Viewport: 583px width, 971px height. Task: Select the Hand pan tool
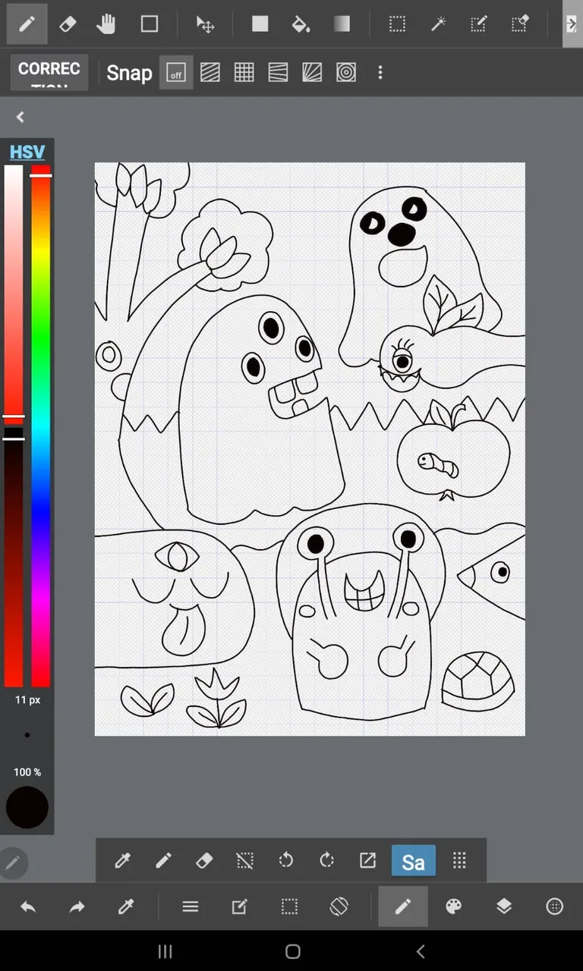[x=106, y=24]
